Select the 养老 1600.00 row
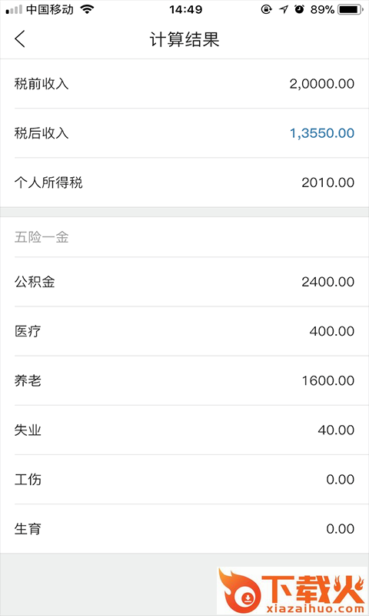 coord(184,380)
